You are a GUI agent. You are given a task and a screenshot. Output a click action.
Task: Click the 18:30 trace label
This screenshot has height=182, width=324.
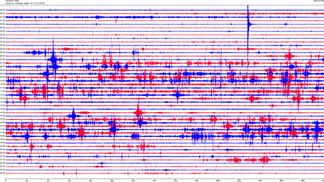[2, 139]
